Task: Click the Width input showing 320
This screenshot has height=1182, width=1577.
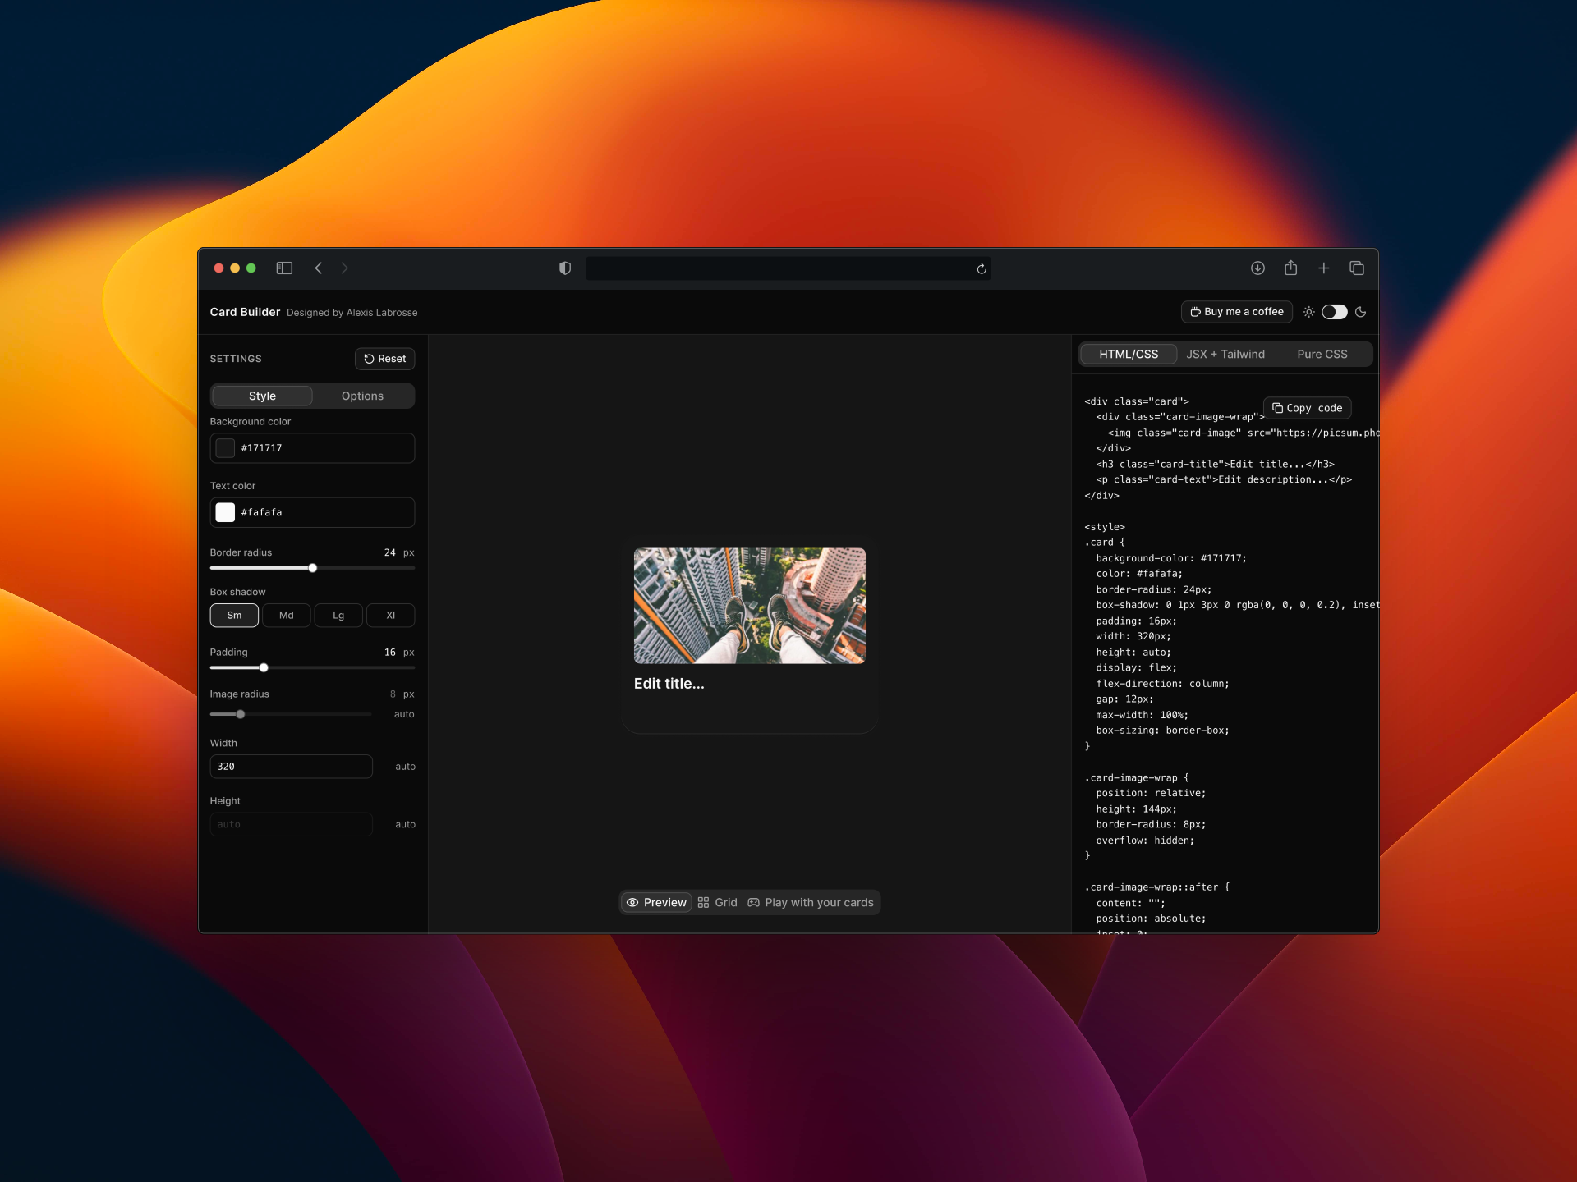Action: coord(292,767)
